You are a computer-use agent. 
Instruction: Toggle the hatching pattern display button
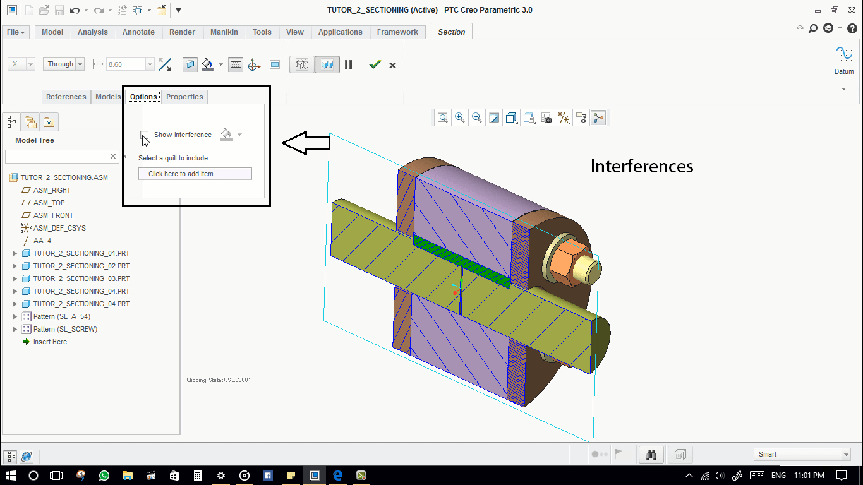pos(236,64)
